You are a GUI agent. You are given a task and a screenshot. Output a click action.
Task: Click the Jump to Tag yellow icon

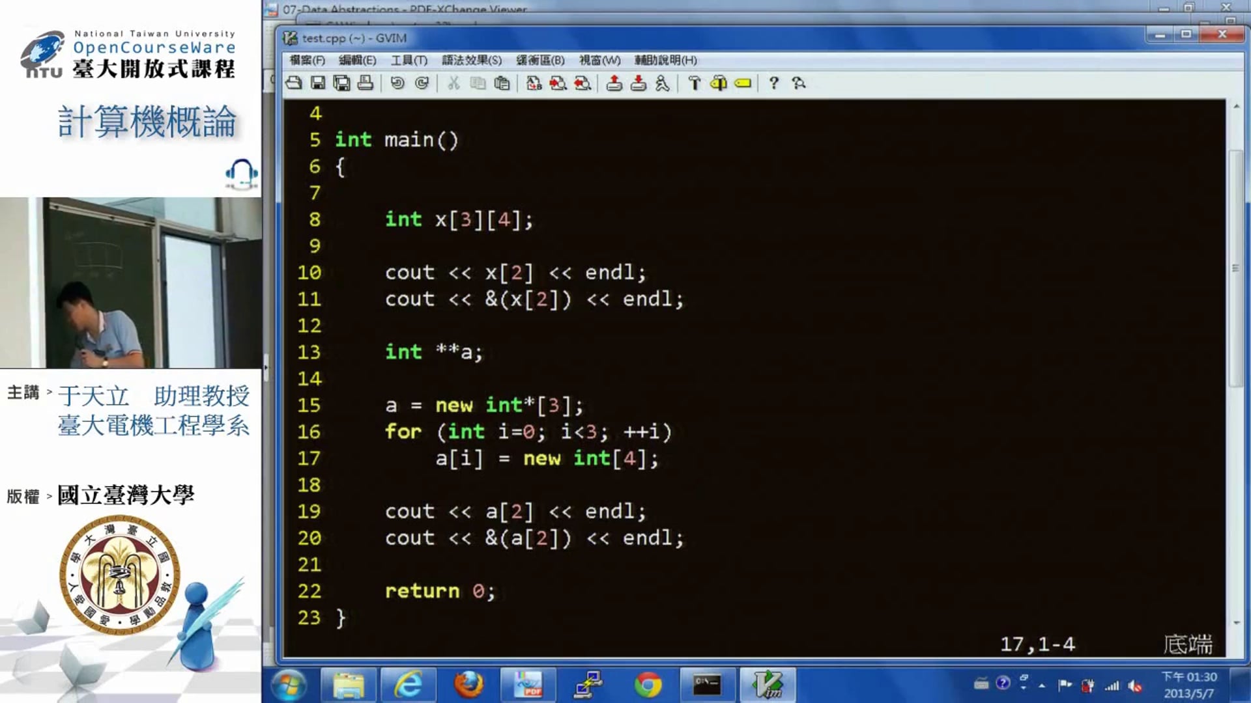click(x=743, y=83)
